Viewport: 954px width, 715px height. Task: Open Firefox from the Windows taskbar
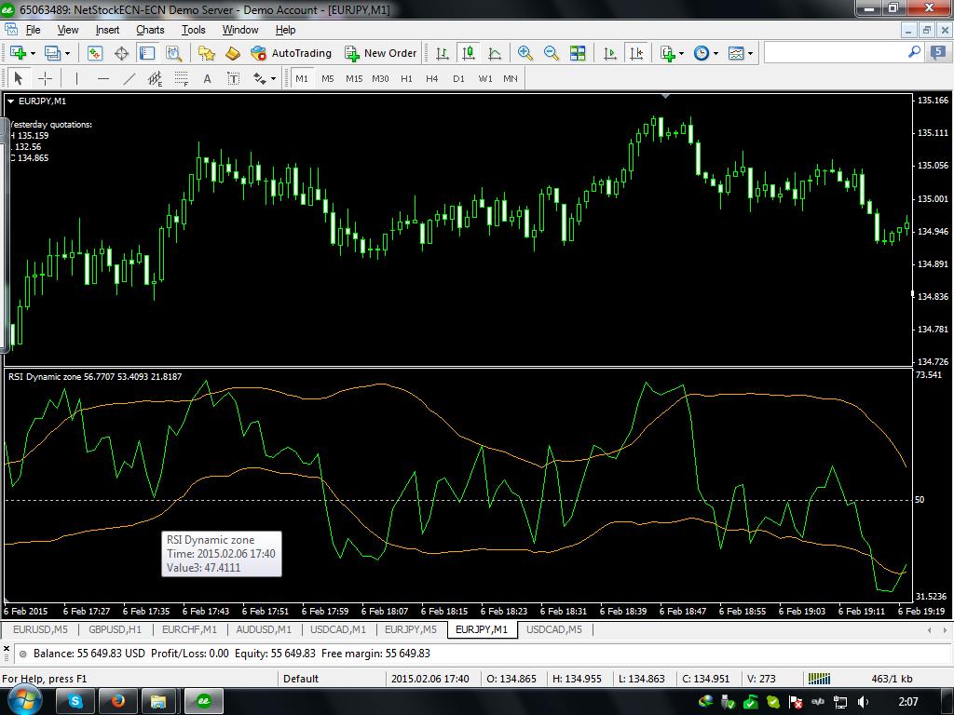pyautogui.click(x=117, y=699)
